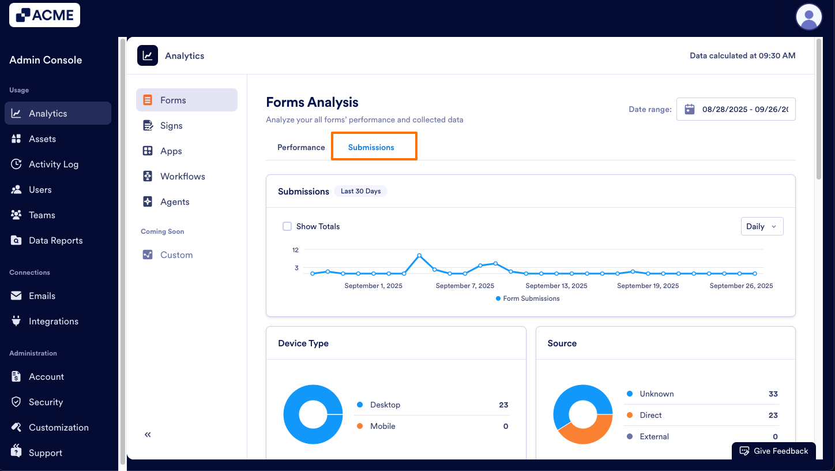
Task: Open the Integrations connection icon
Action: tap(17, 321)
